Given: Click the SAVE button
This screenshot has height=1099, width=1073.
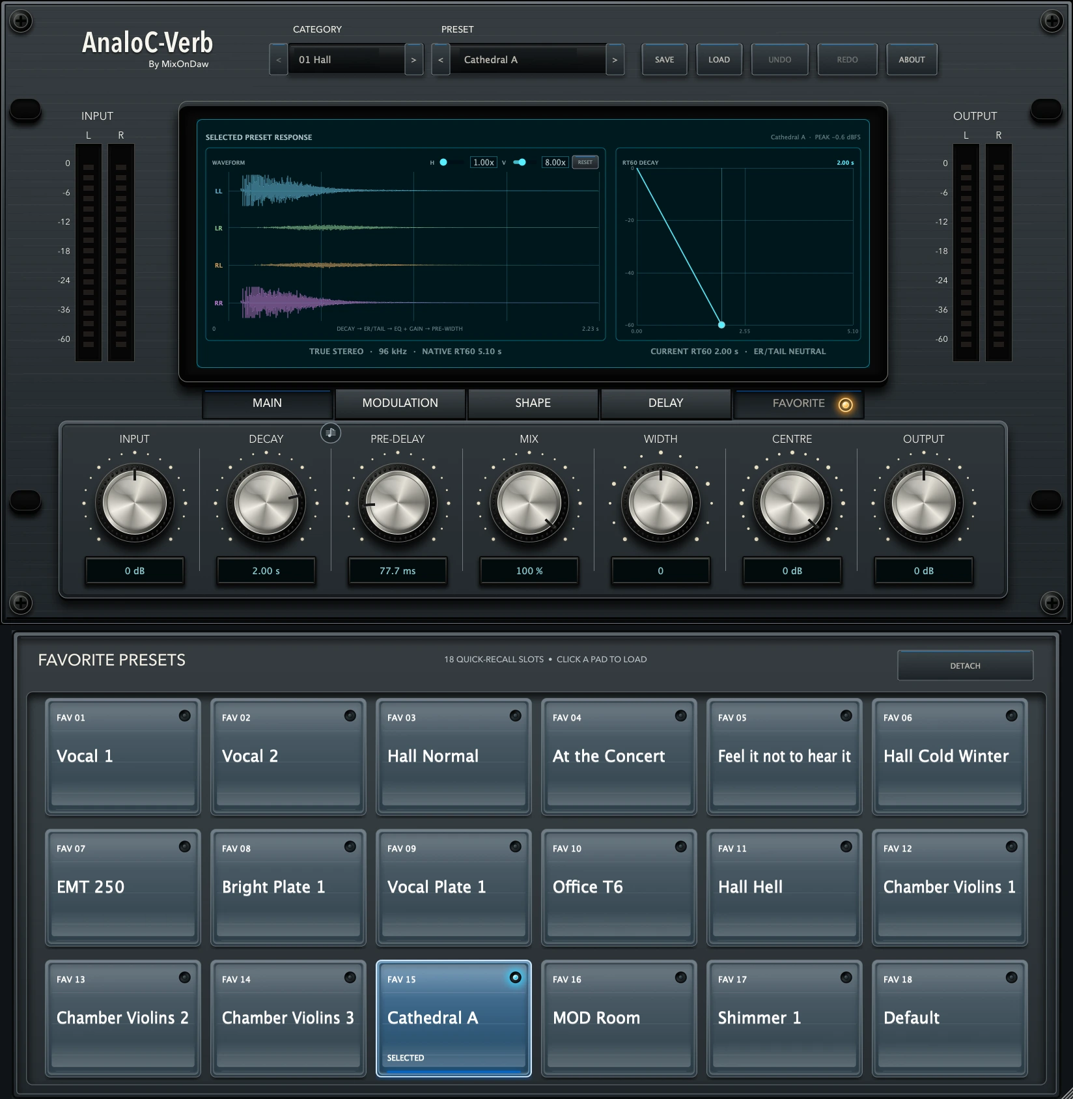Looking at the screenshot, I should [x=665, y=60].
